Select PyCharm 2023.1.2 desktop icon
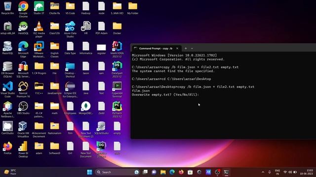 tap(117, 109)
